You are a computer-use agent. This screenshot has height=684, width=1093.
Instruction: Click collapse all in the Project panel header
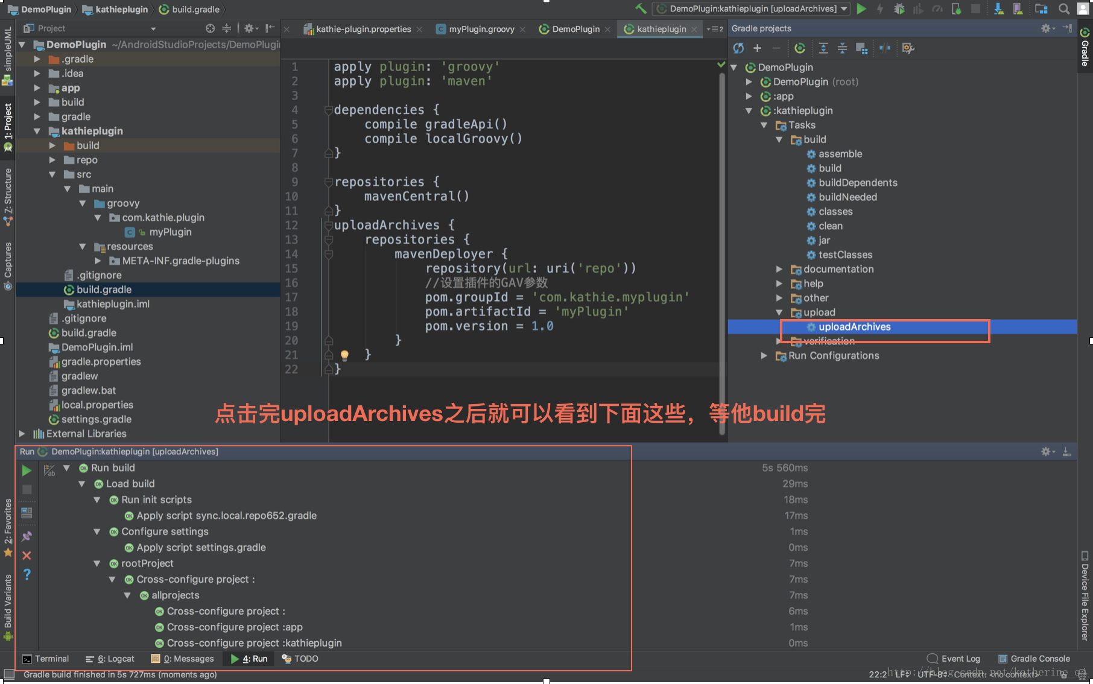(227, 28)
